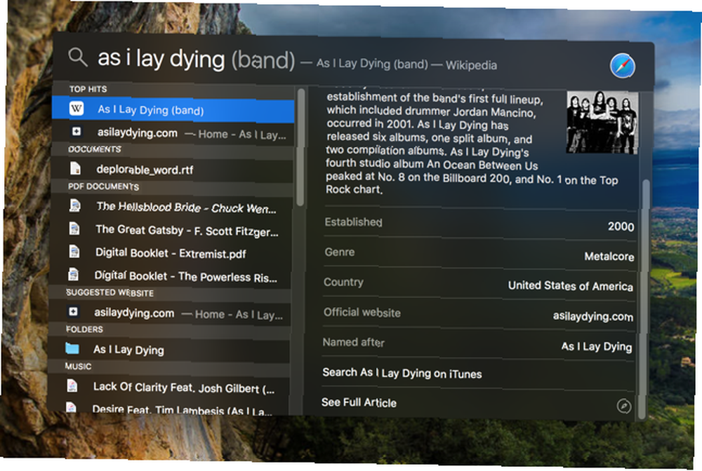Select the Named after value As I Lay Dying
Viewport: 702px width, 471px height.
tap(596, 346)
